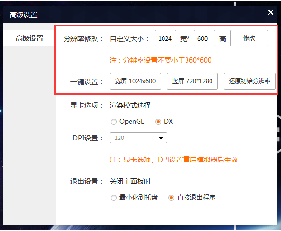Click the 一键设置： label
The image size is (281, 231).
(x=87, y=82)
